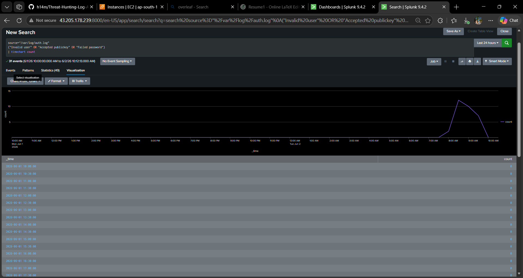Close the Dashboards Splunk tab
This screenshot has height=278, width=523.
click(373, 7)
